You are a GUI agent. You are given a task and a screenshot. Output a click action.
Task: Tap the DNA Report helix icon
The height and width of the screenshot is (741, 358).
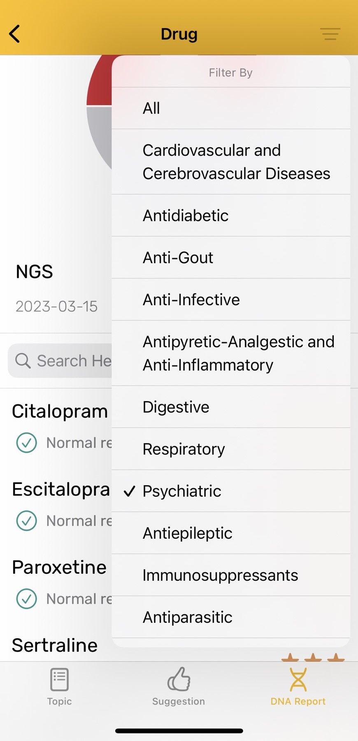point(298,680)
